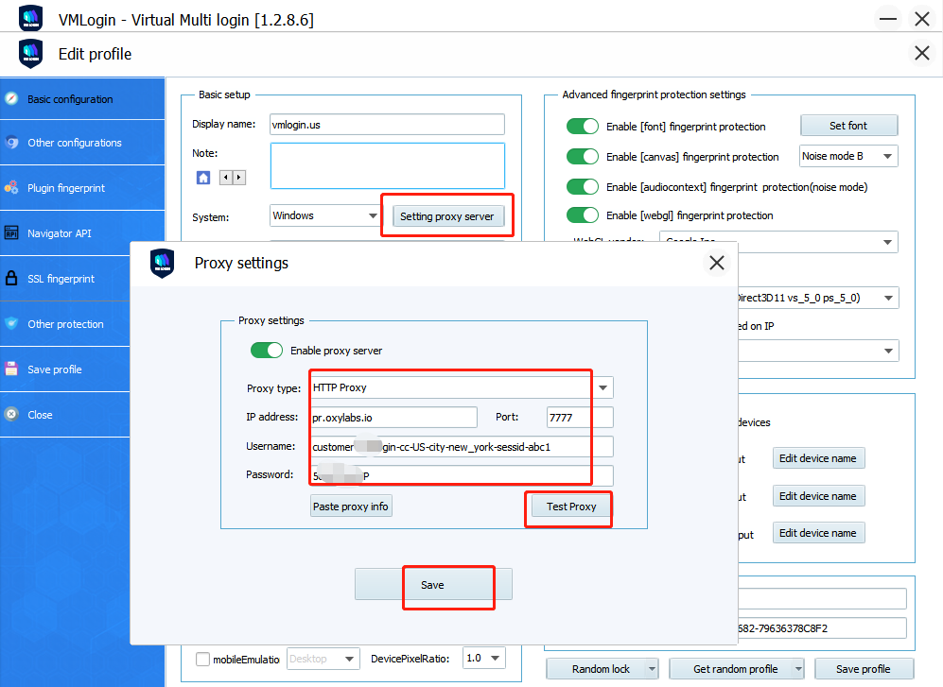Click Save profile in sidebar

[x=65, y=369]
